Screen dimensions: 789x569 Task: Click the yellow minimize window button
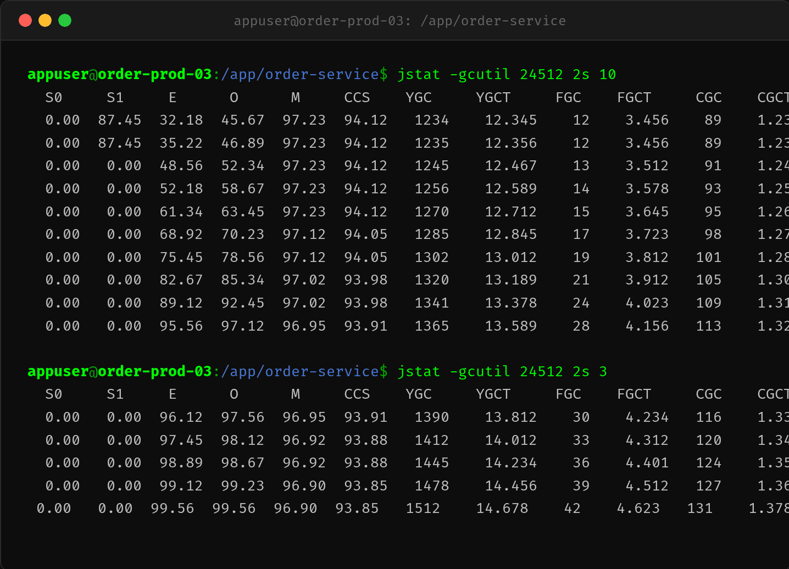45,20
